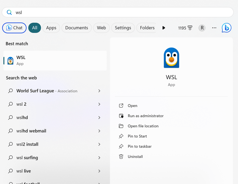The height and width of the screenshot is (184, 238).
Task: Click search icon beside wsl live
Action: pos(10,171)
